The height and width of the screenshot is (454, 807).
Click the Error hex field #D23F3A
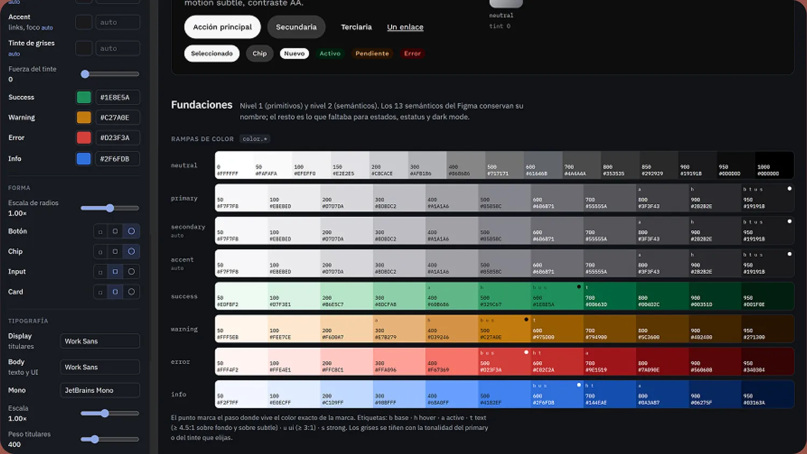click(117, 138)
